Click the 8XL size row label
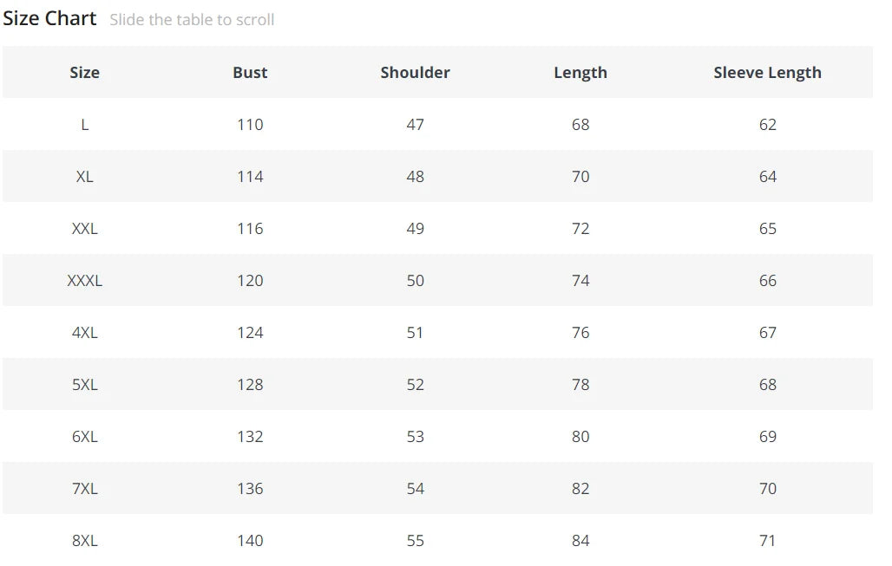This screenshot has width=892, height=566. (x=84, y=541)
